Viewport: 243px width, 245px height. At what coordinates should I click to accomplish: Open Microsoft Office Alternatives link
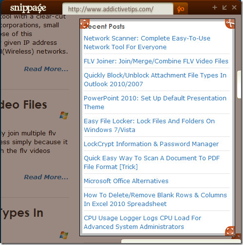[x=126, y=181]
